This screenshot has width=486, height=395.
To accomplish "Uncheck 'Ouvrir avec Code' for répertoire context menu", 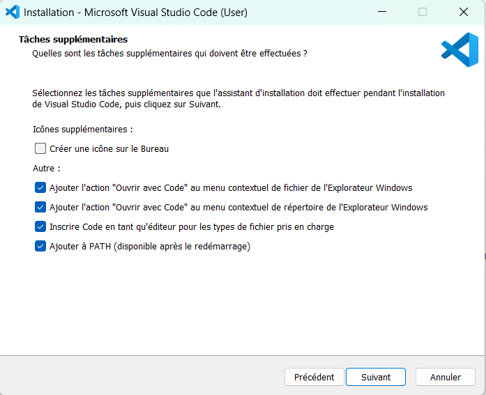I will 40,207.
